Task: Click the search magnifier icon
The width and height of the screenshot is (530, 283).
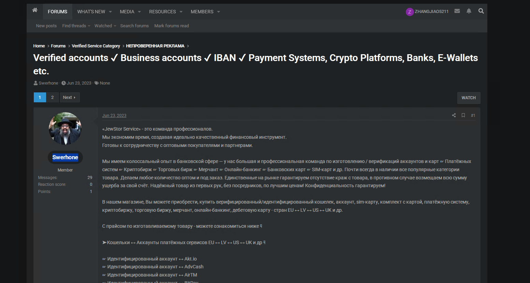Action: coord(481,11)
